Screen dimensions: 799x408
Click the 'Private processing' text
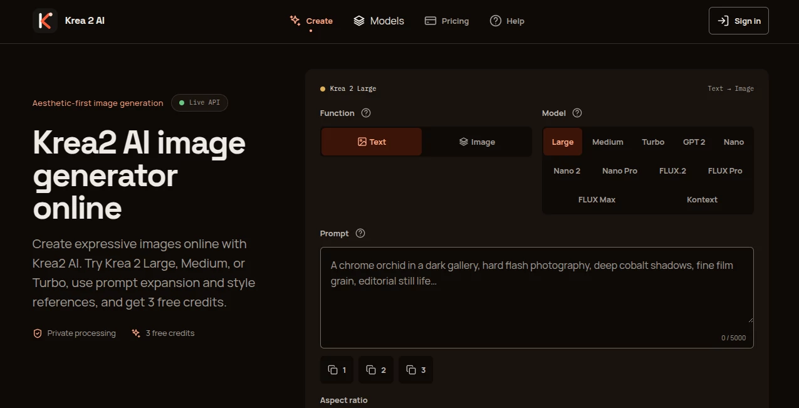pyautogui.click(x=81, y=333)
